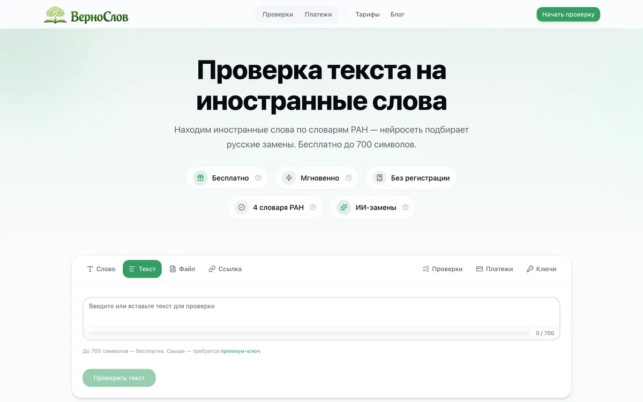Click the lightning icon beside Мгновенно

click(x=289, y=178)
